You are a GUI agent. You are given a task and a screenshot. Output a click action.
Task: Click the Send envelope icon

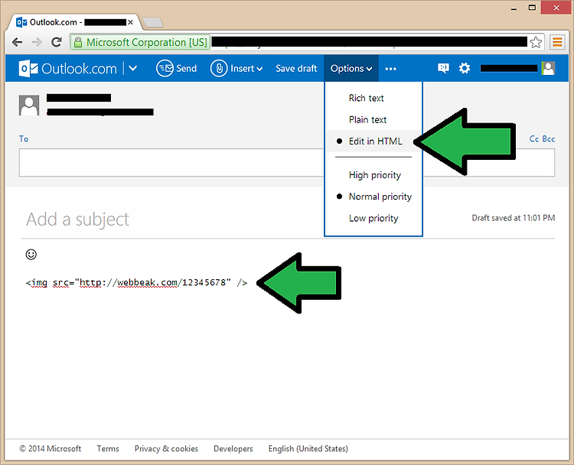pos(165,68)
